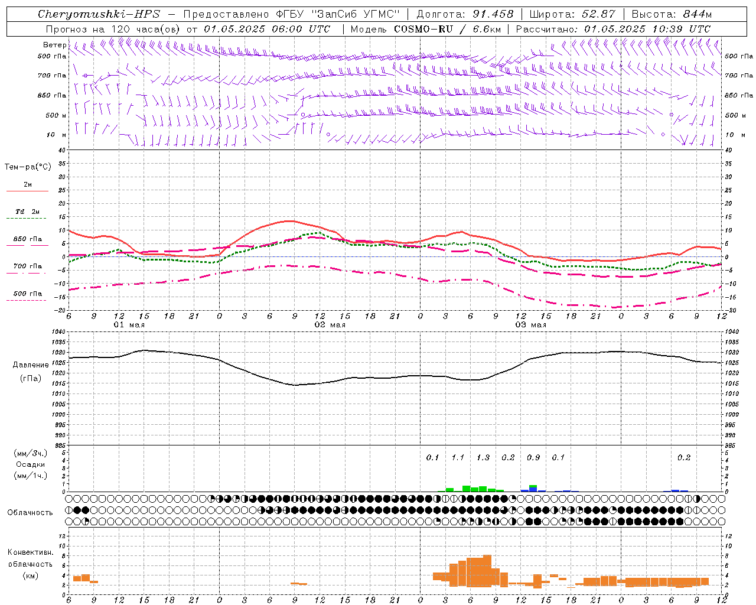This screenshot has height=605, width=756.
Task: Click the "500 м" wind level label on left
Action: tap(56, 115)
